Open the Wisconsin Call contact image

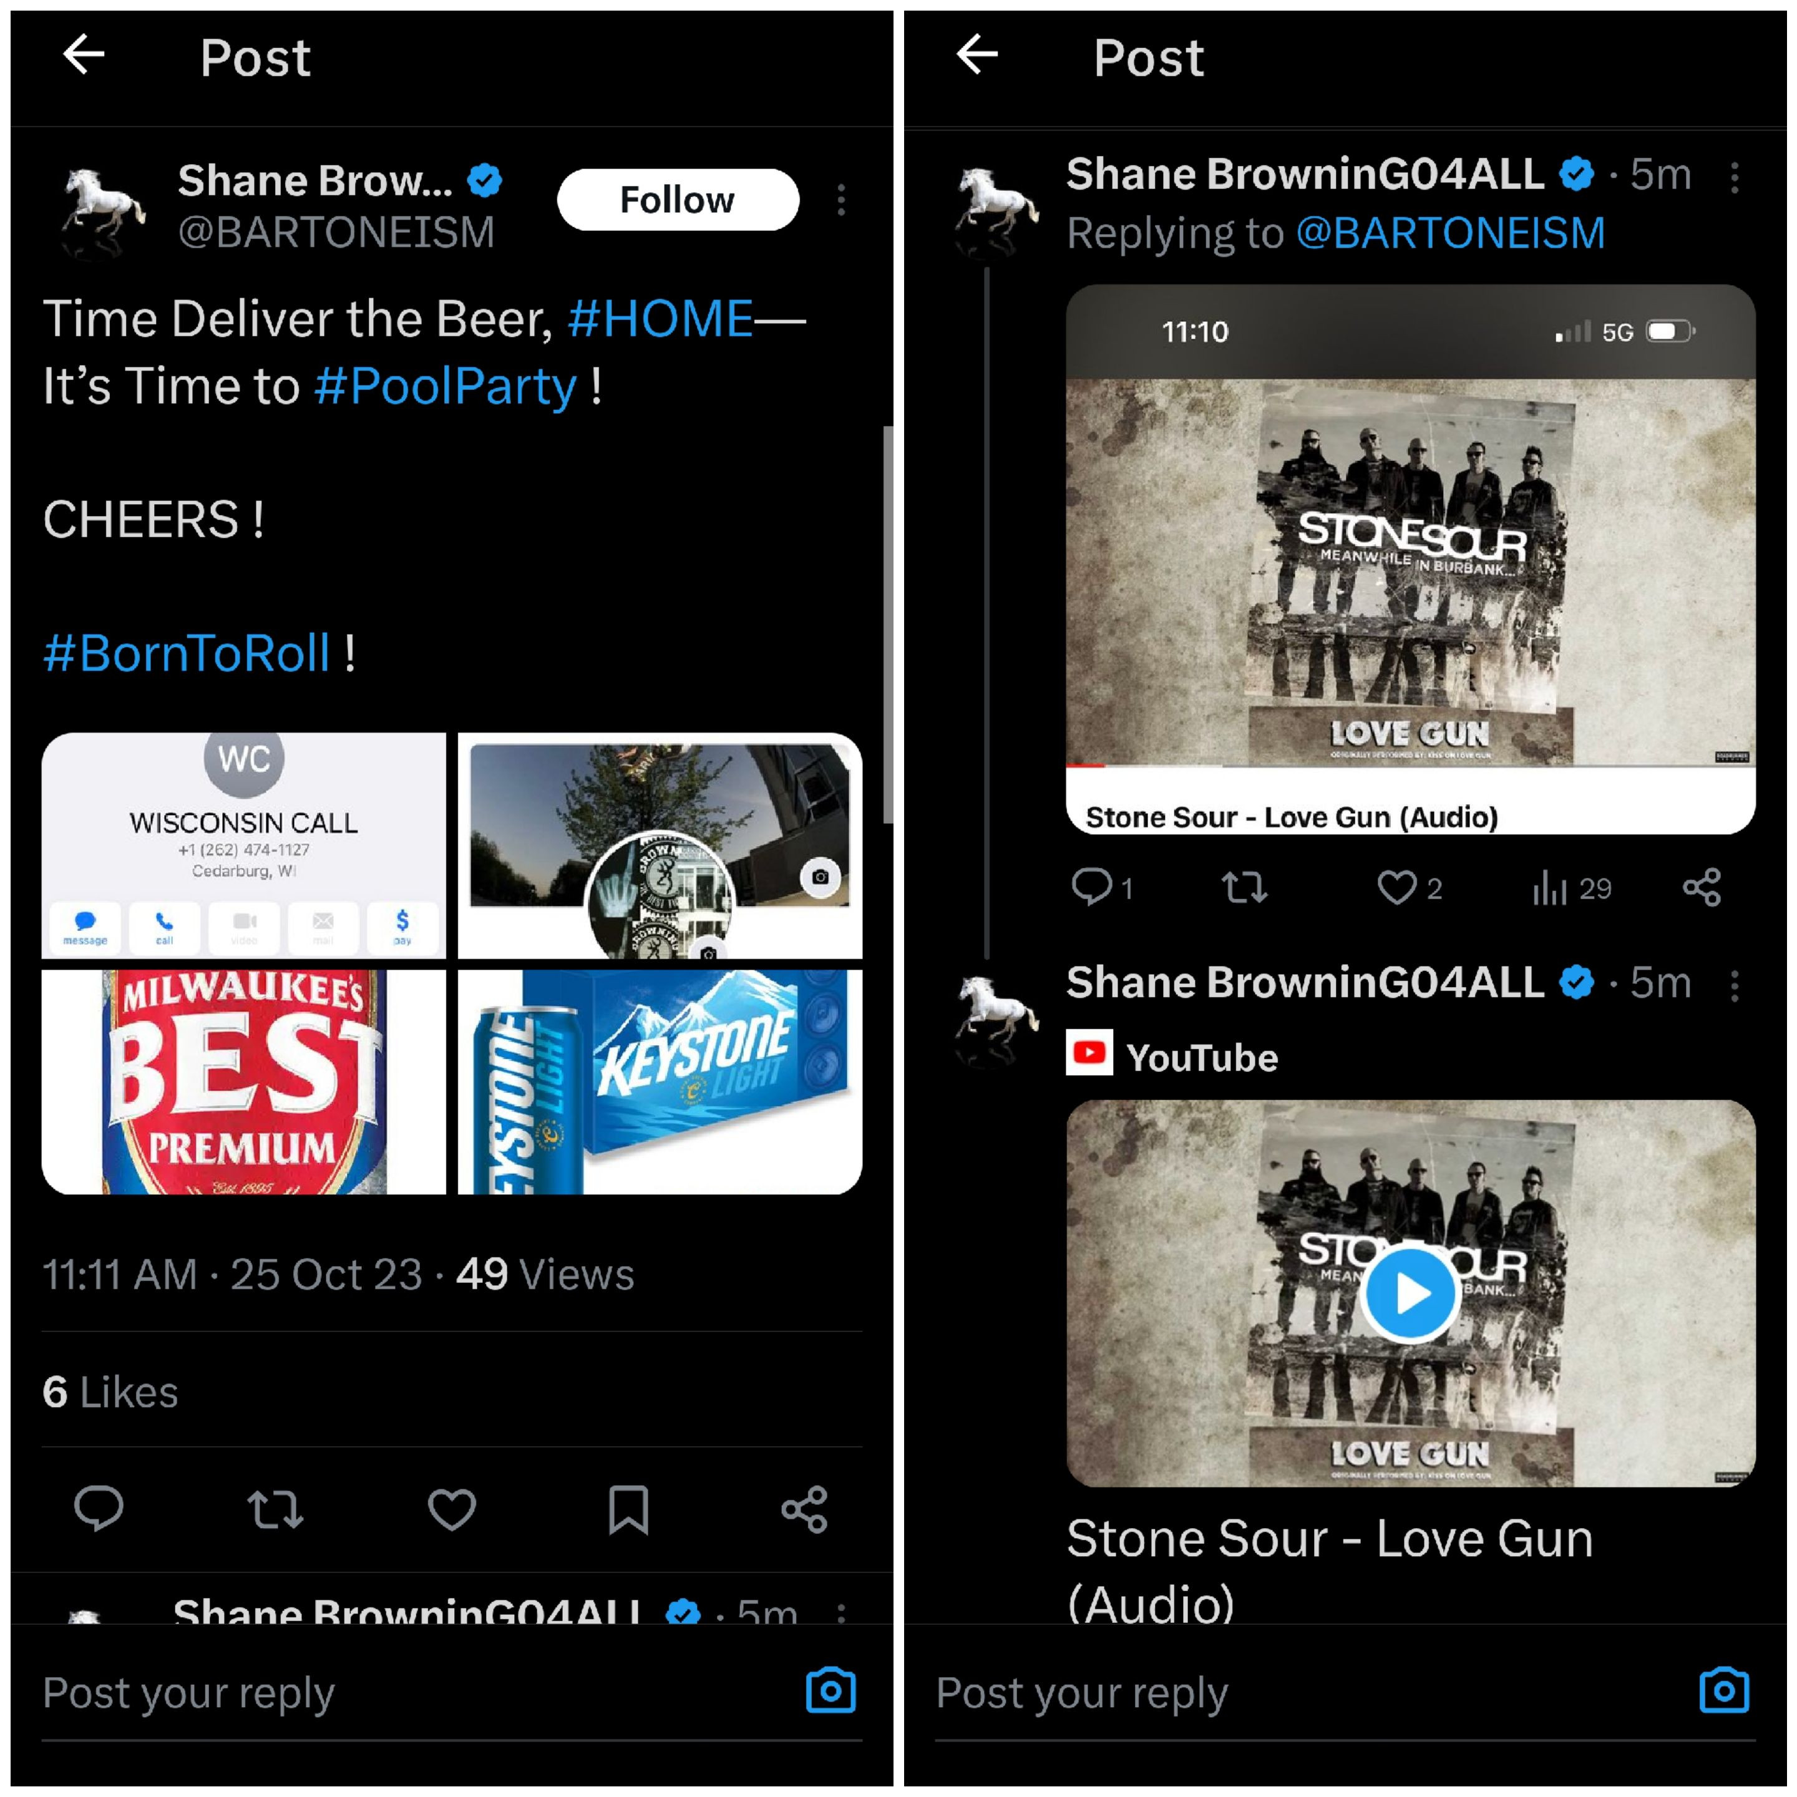click(x=244, y=845)
